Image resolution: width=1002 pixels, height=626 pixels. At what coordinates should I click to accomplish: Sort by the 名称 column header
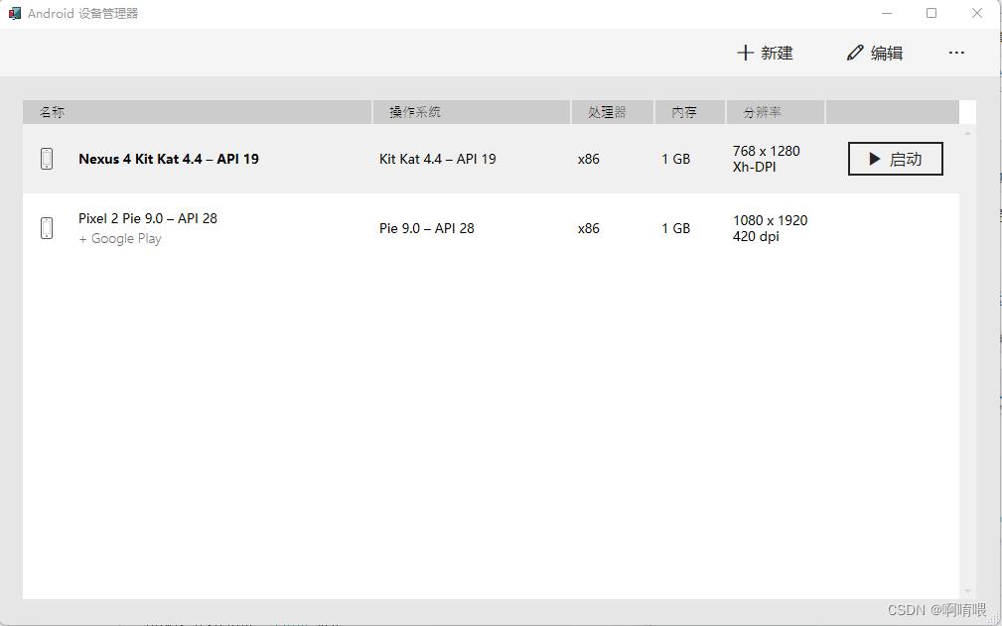point(197,112)
